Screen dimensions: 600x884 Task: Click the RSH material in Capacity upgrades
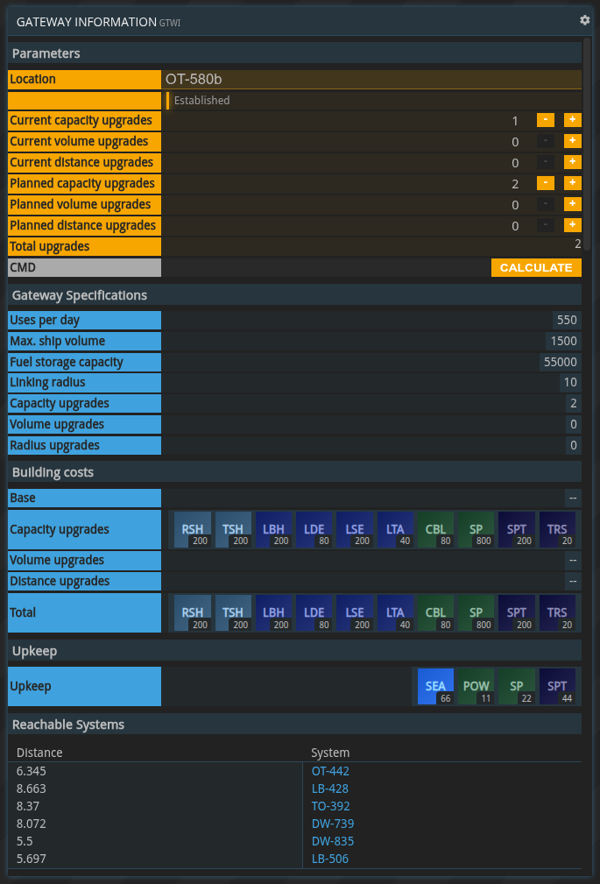pyautogui.click(x=193, y=529)
